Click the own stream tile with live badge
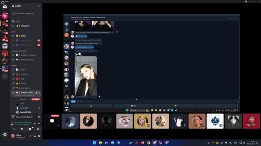 (52, 121)
